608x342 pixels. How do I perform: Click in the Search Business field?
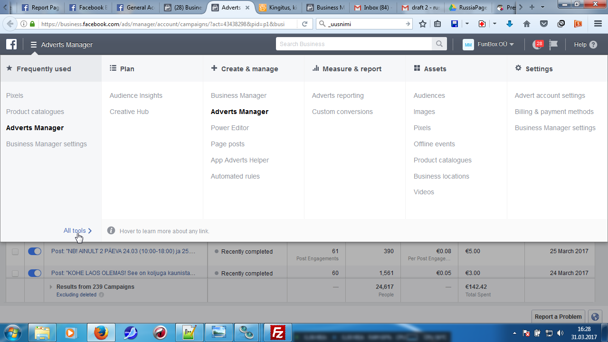pyautogui.click(x=354, y=44)
